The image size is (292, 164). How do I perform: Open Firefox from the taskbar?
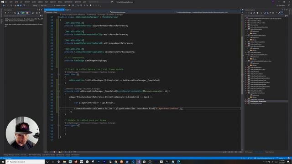pos(76,162)
